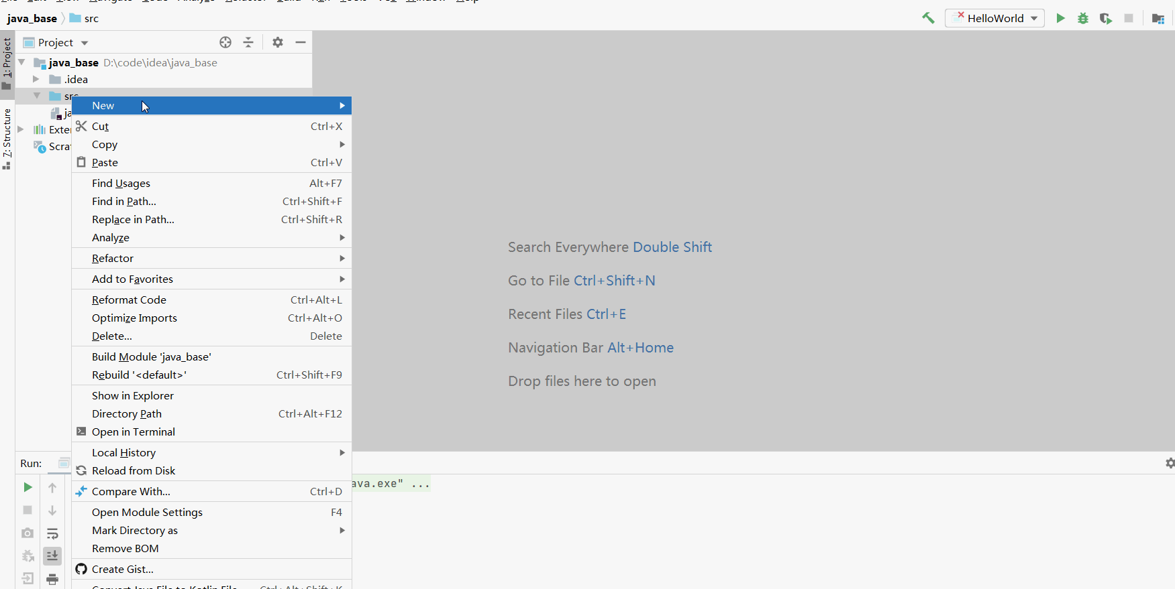Collapse the src folder arrow
This screenshot has width=1175, height=589.
click(37, 96)
